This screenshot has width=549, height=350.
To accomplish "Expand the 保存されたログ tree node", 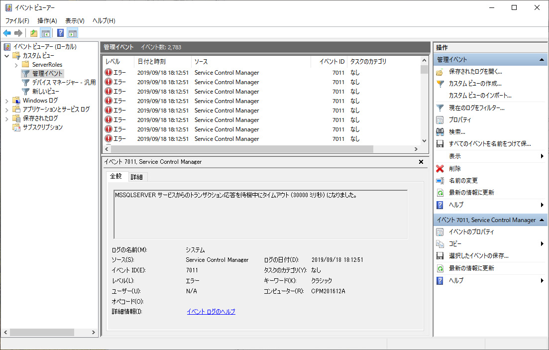I will (x=6, y=119).
